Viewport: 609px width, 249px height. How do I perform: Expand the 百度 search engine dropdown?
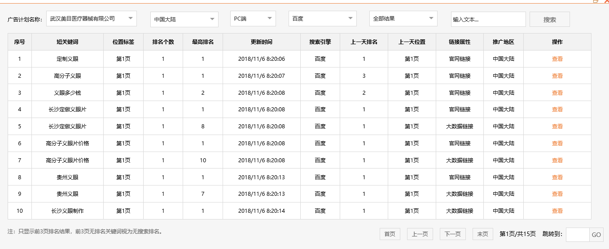(x=323, y=19)
